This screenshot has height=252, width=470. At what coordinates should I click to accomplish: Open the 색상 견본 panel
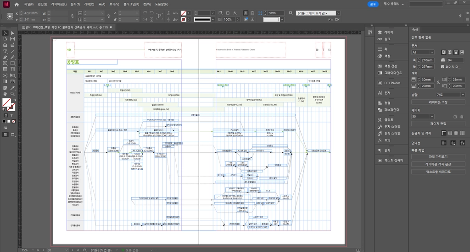[x=387, y=66]
